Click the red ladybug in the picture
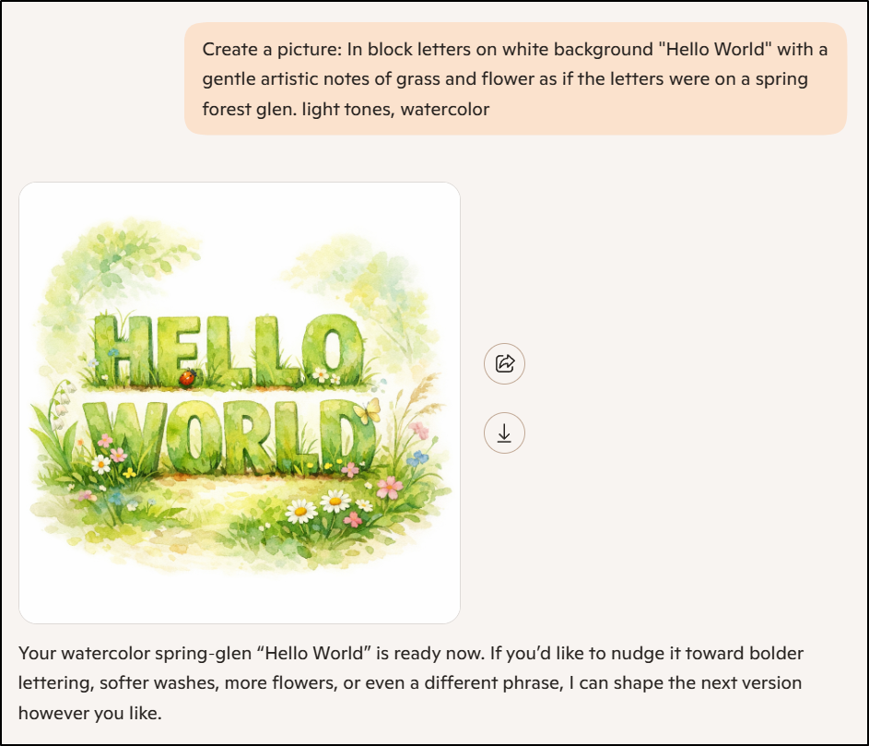Image resolution: width=869 pixels, height=746 pixels. tap(187, 377)
